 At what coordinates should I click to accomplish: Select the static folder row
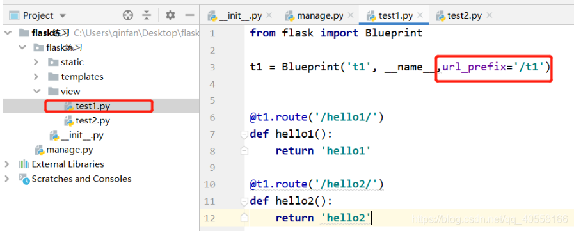(x=72, y=62)
